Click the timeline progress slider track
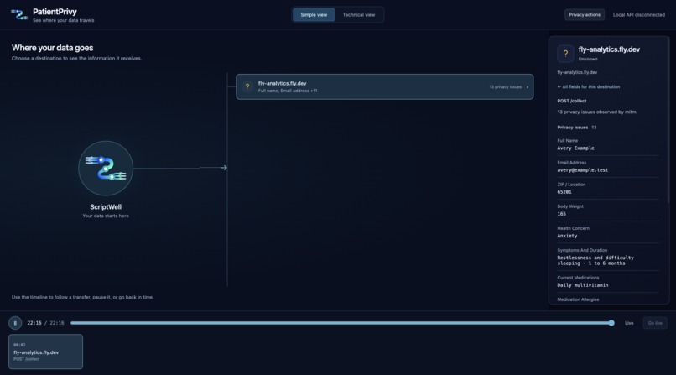This screenshot has width=676, height=375. [x=341, y=323]
